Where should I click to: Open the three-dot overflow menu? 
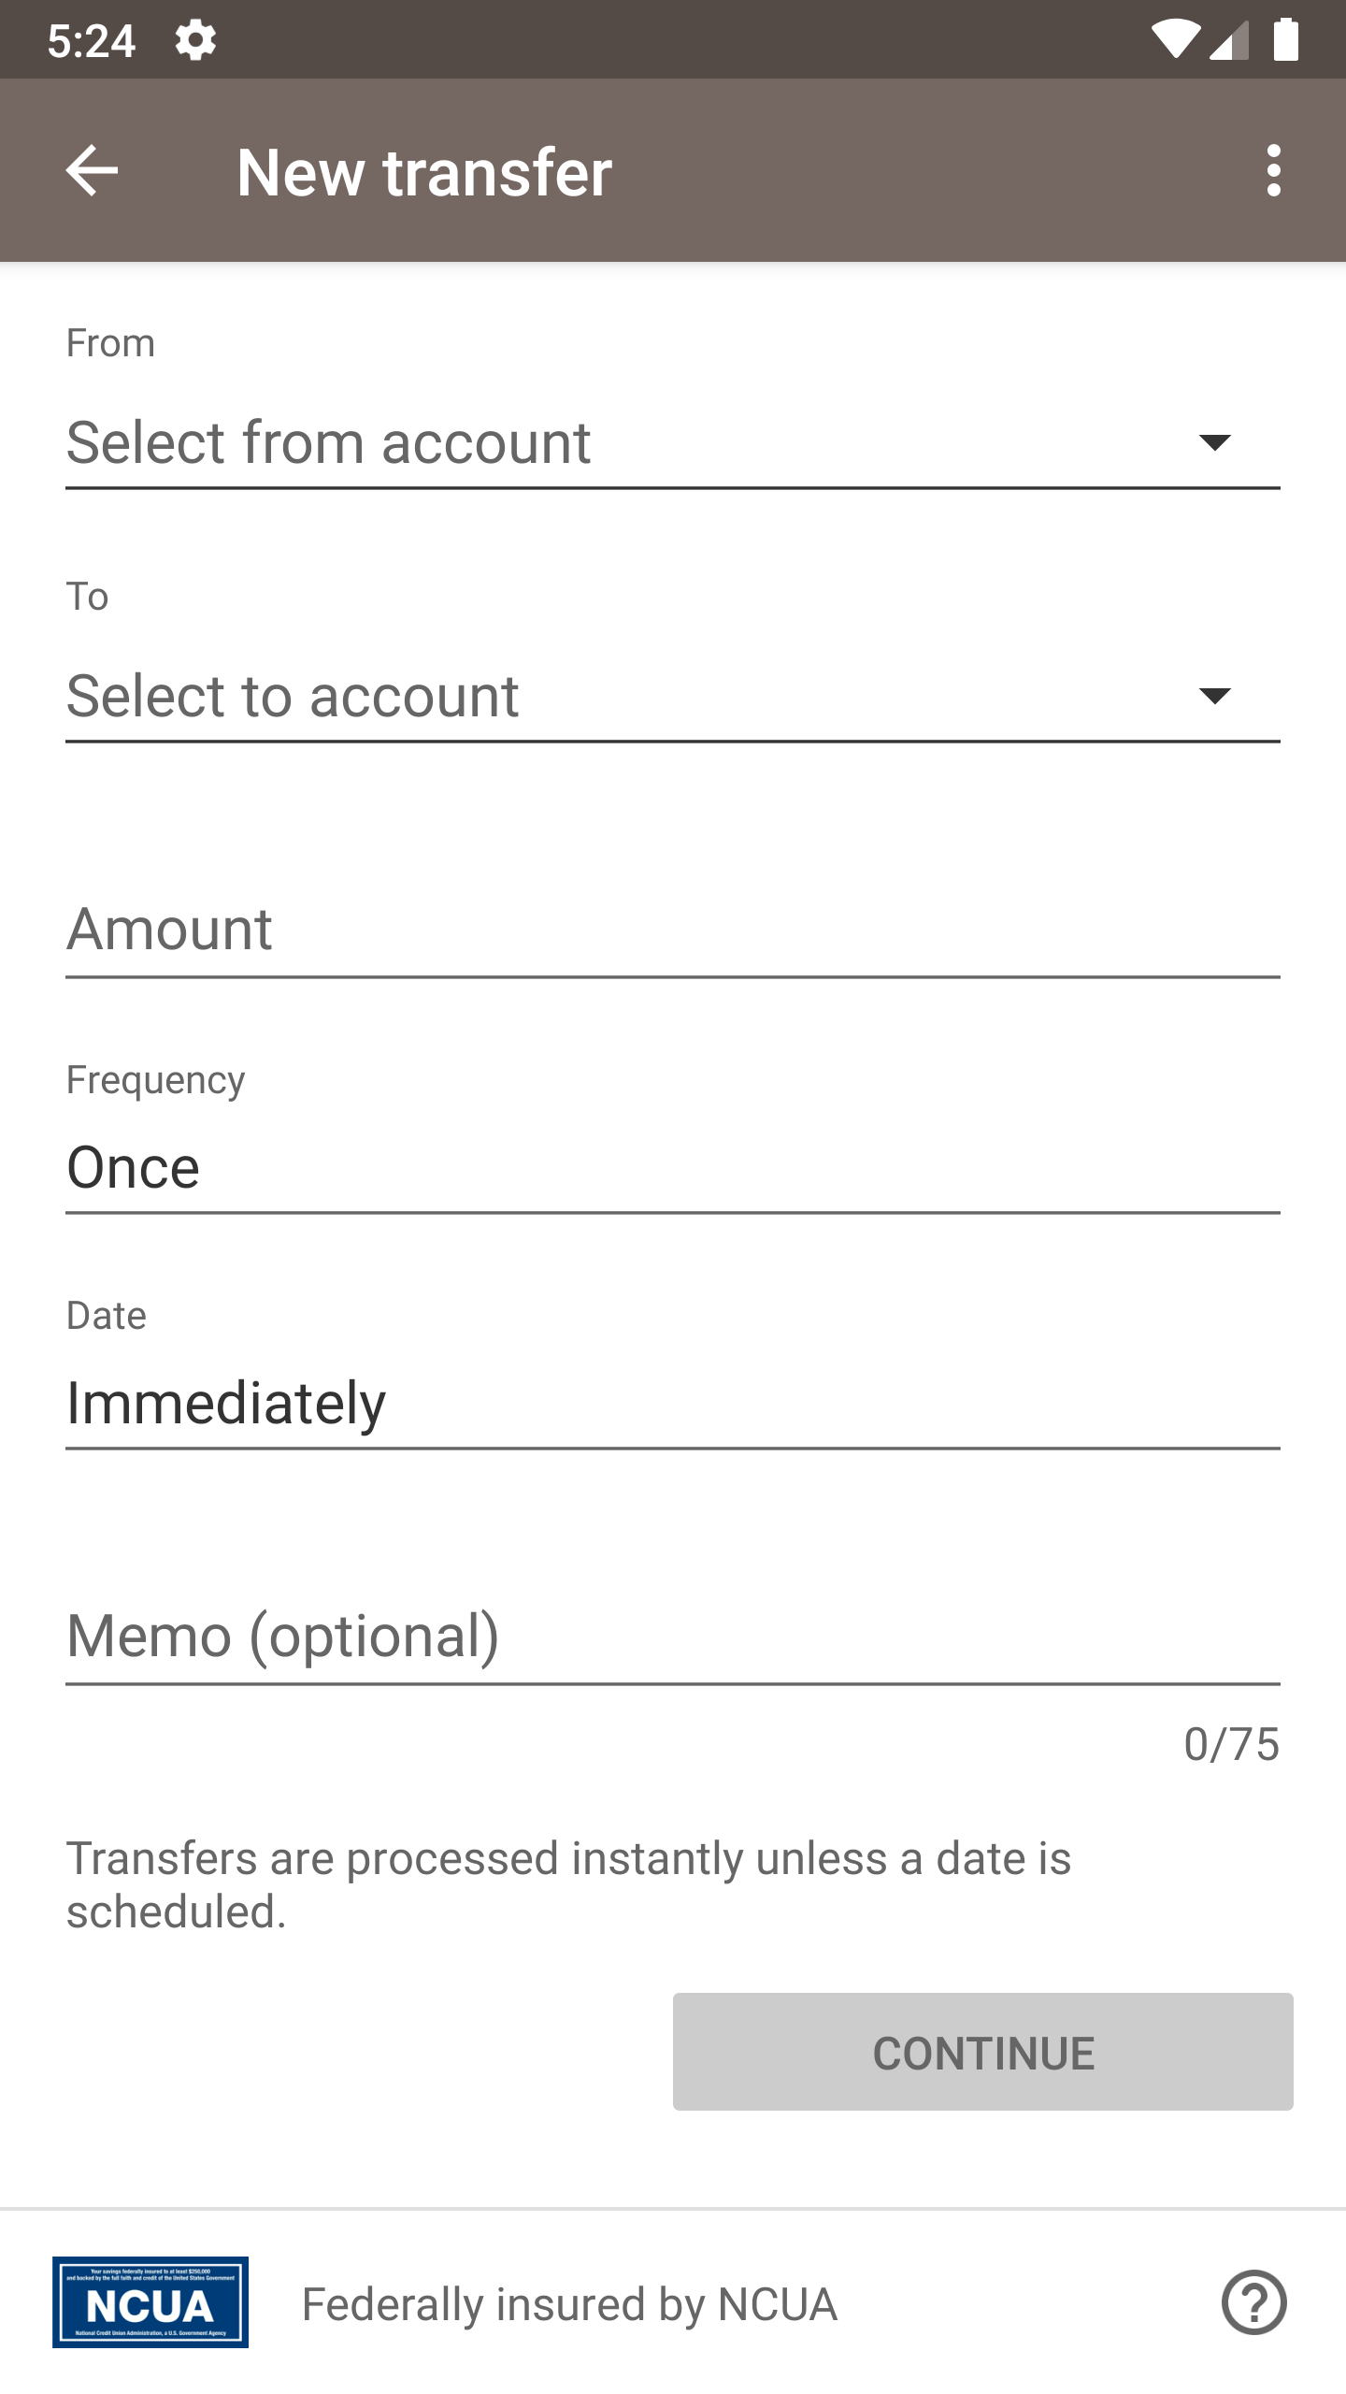pyautogui.click(x=1273, y=170)
